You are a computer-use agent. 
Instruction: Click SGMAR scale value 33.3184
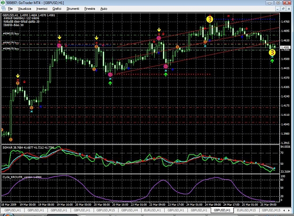point(286,172)
